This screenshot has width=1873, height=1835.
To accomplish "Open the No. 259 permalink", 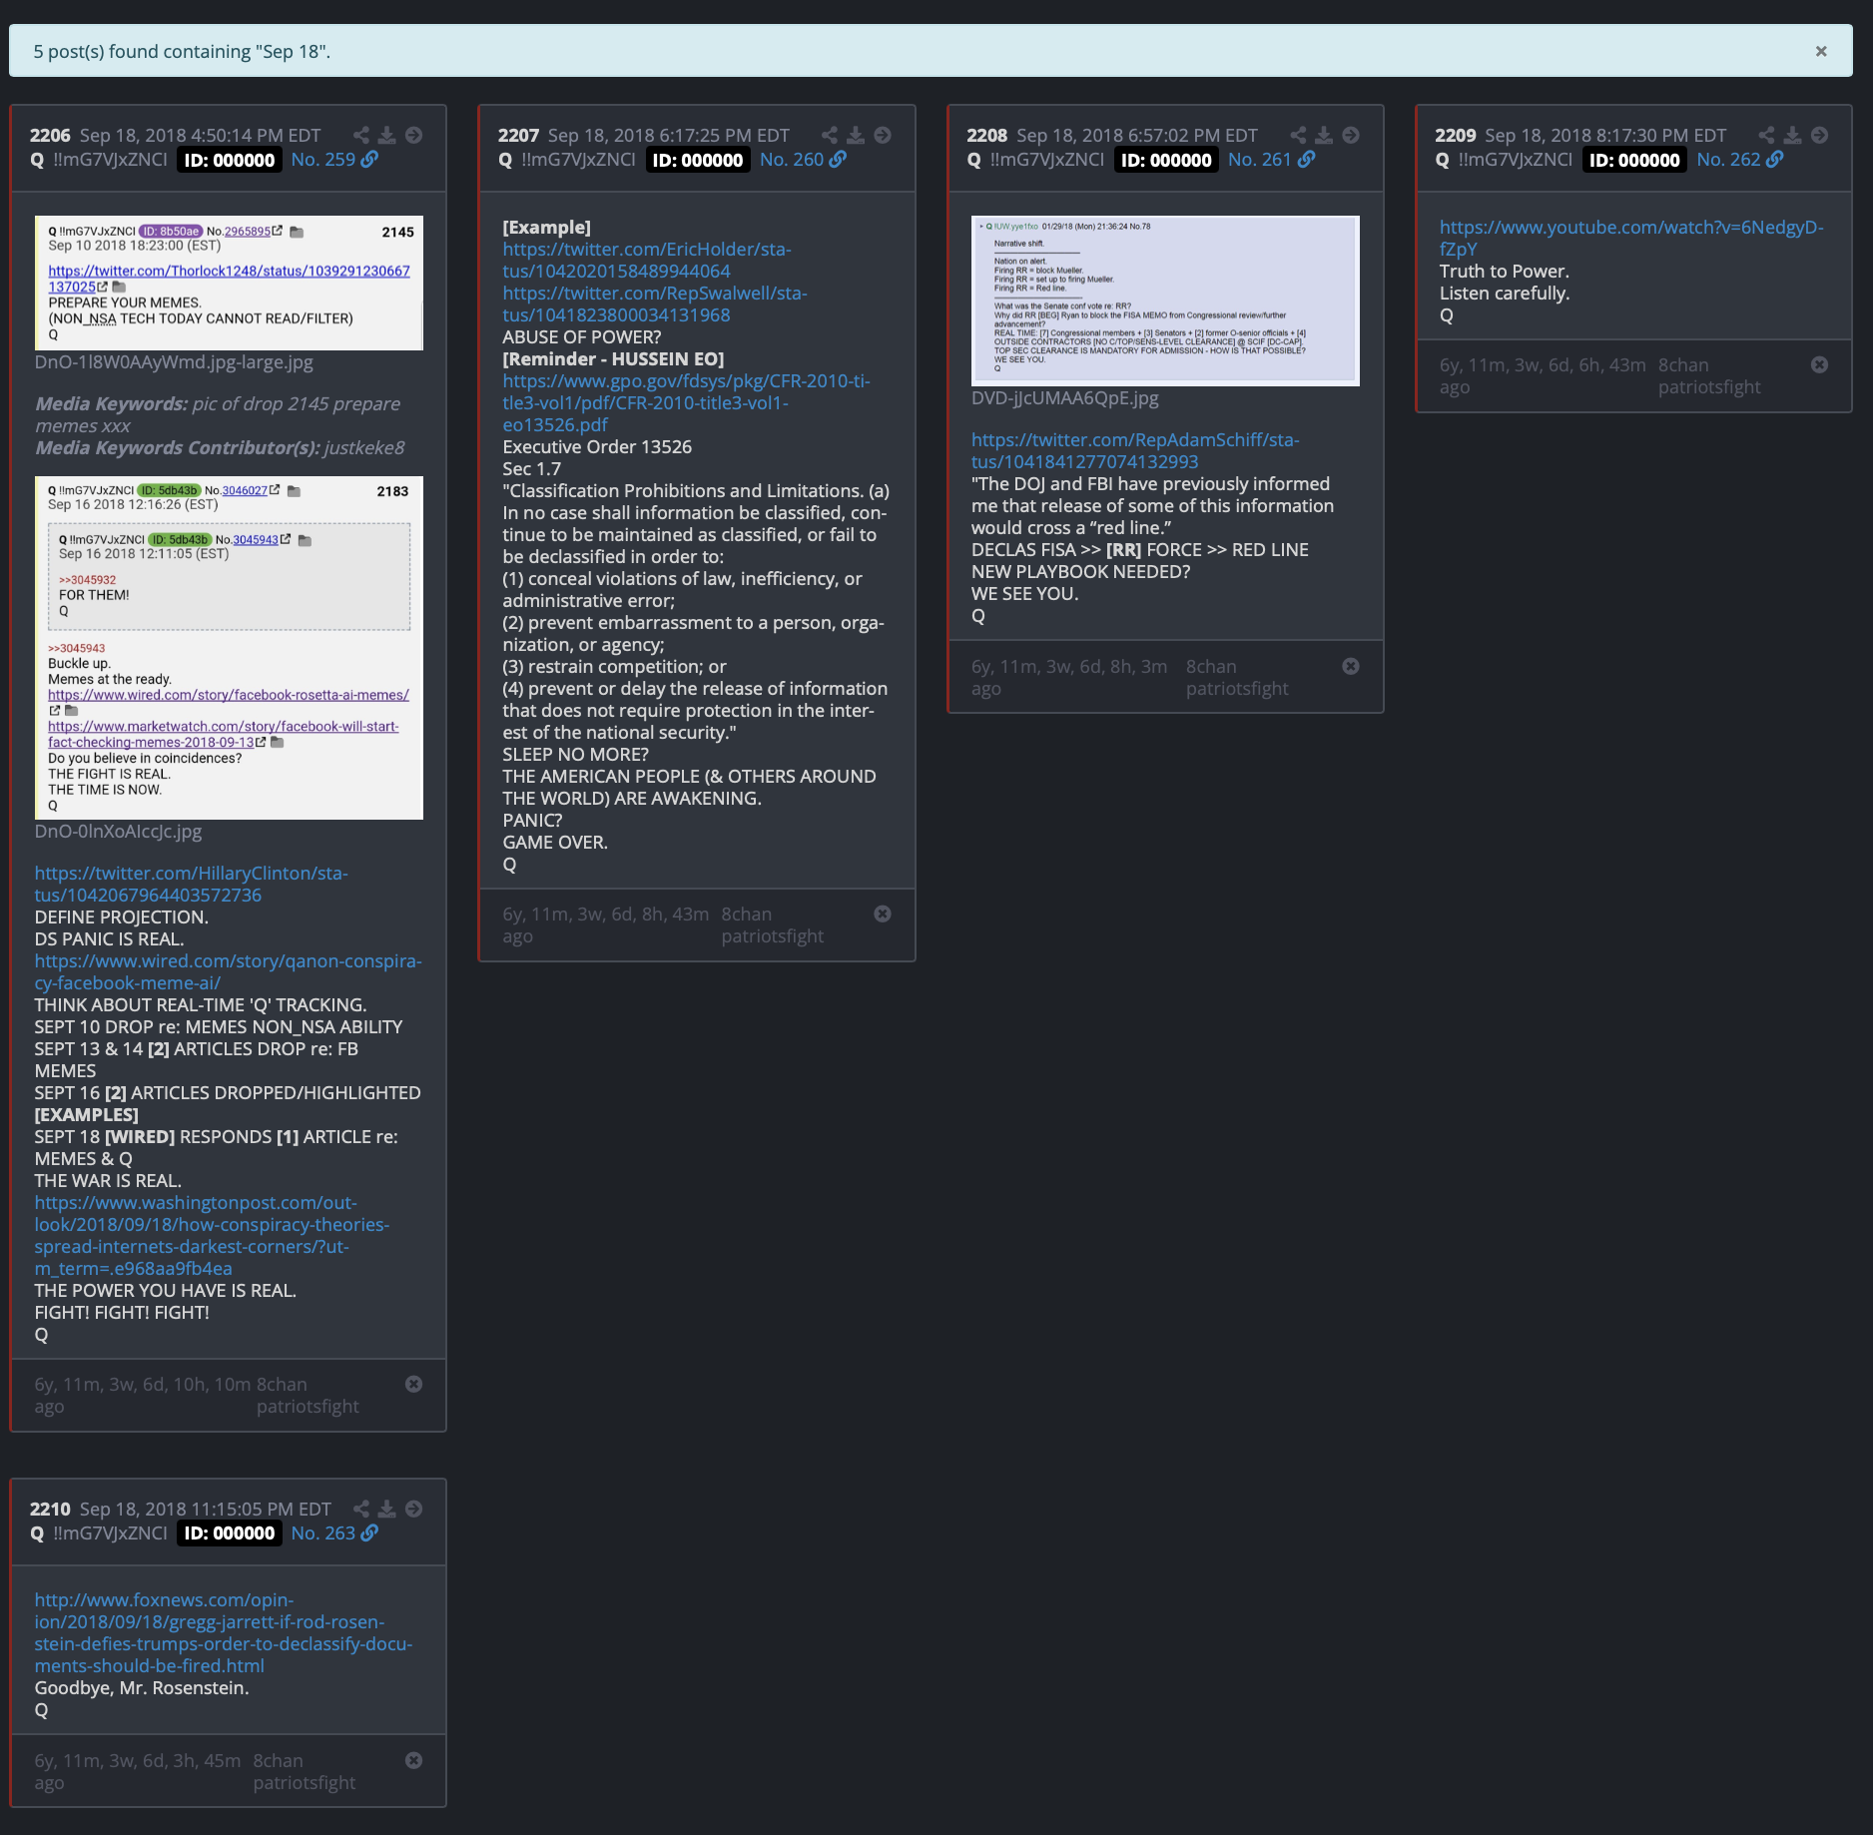I will coord(334,160).
